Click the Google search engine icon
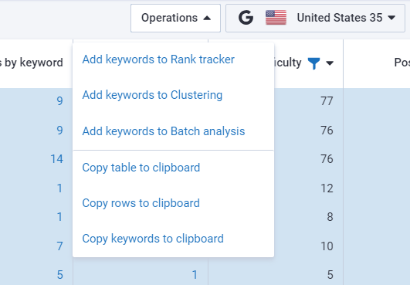Screen dimensions: 410x285 [x=246, y=18]
